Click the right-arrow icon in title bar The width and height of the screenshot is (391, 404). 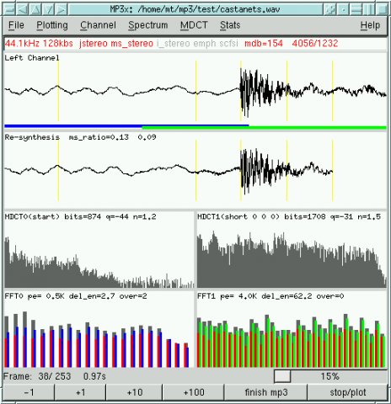(x=62, y=9)
